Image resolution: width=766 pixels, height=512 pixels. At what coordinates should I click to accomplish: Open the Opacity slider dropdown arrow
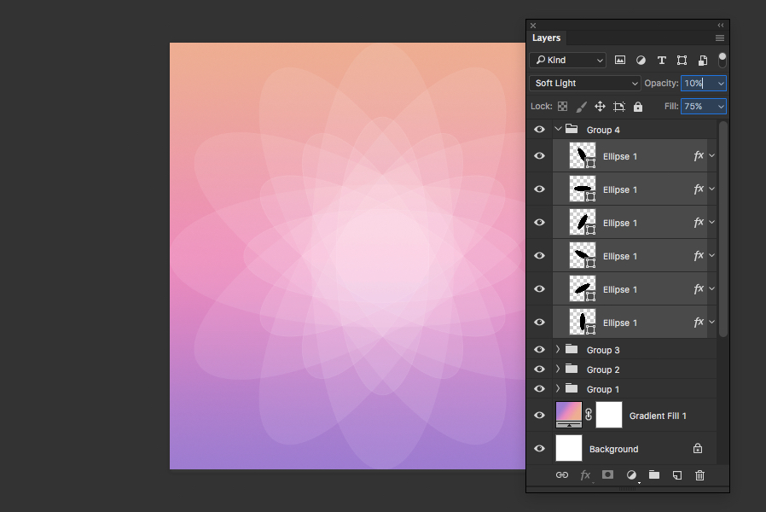click(x=721, y=84)
